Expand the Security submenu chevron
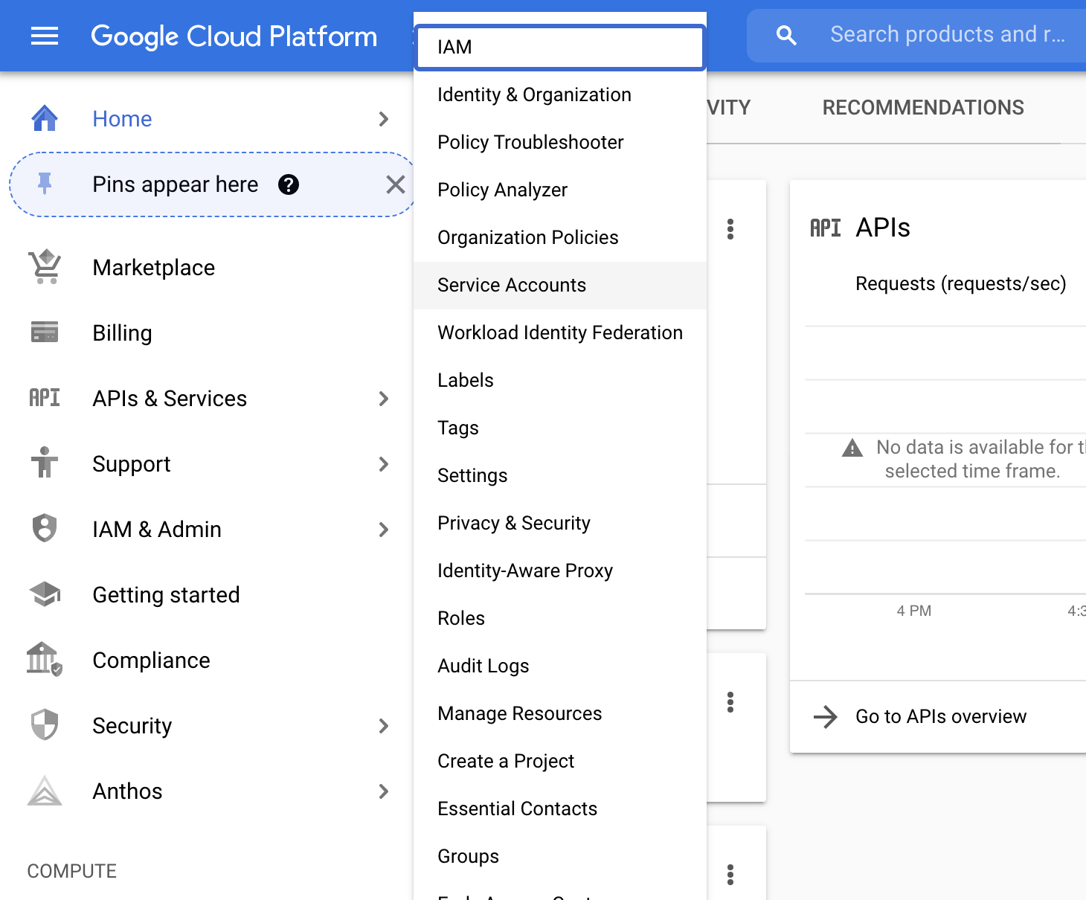The height and width of the screenshot is (900, 1086). [x=384, y=726]
